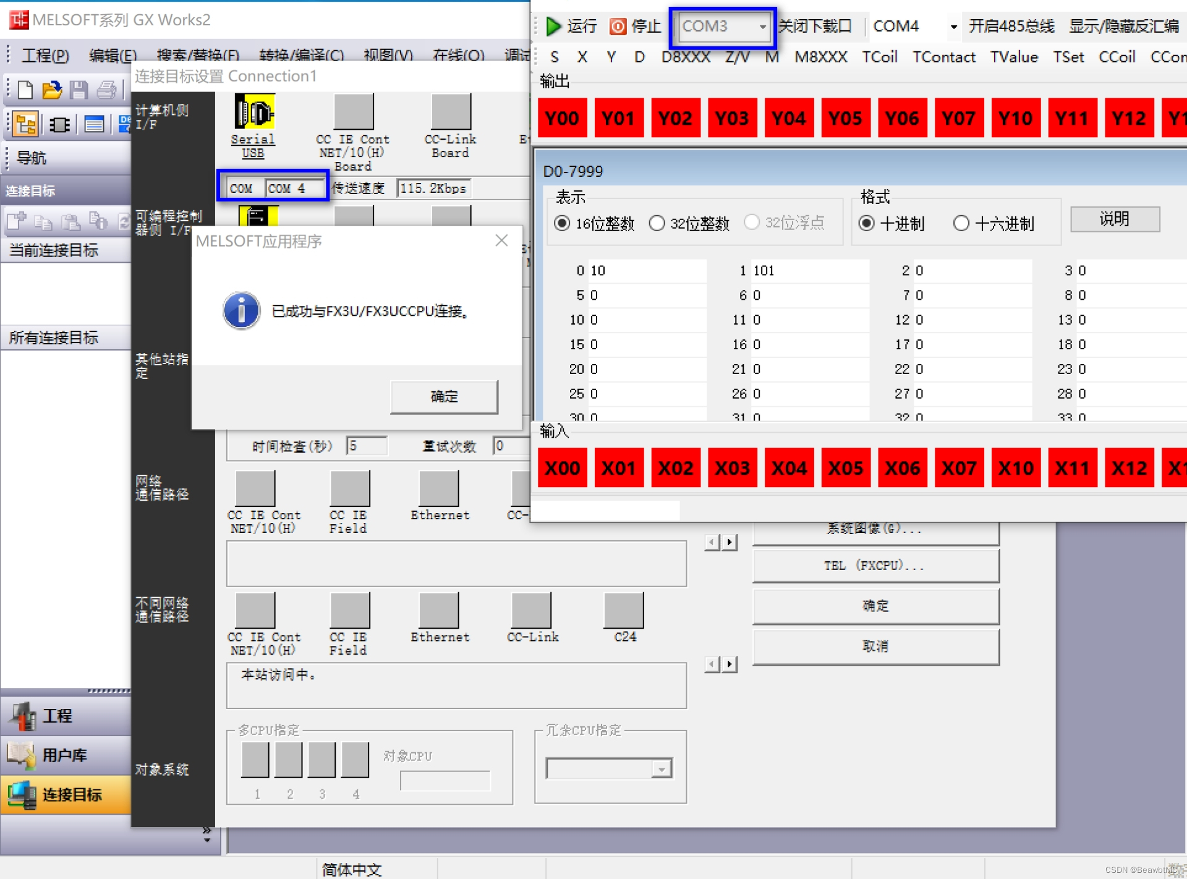
Task: Click the 时间检查(秒) input field
Action: 367,446
